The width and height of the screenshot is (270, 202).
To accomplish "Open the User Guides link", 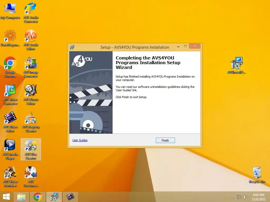I will coord(80,140).
